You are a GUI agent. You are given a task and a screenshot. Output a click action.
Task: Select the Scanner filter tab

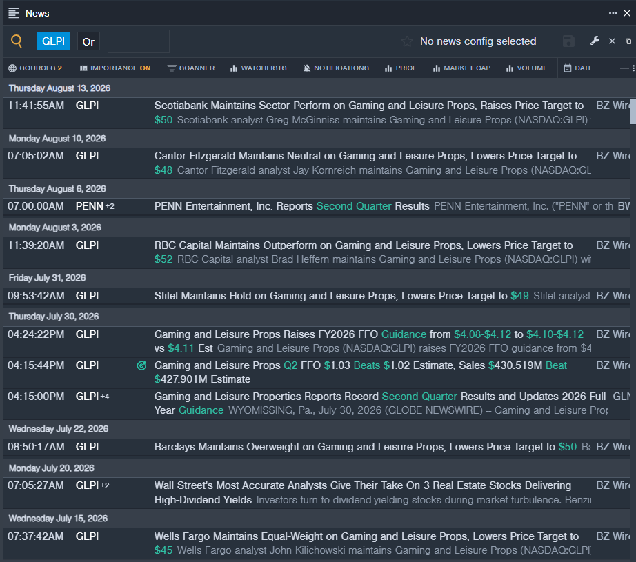[191, 68]
